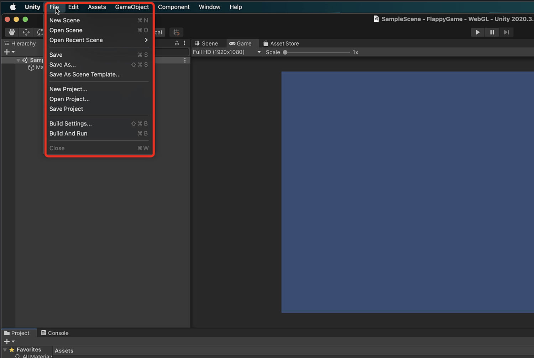
Task: Switch to the Console tab
Action: tap(54, 333)
